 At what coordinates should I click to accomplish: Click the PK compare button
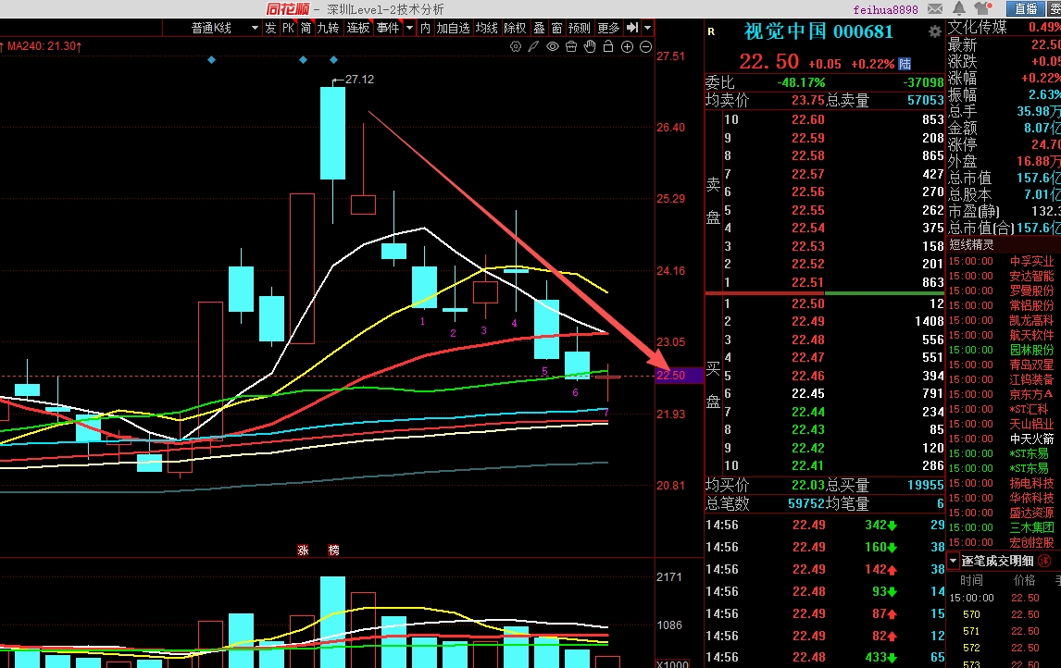288,28
